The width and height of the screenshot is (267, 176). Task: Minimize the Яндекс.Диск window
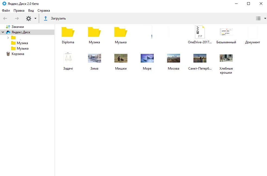coord(236,4)
